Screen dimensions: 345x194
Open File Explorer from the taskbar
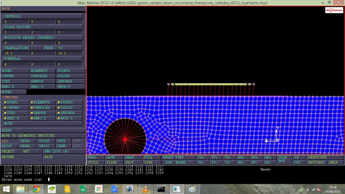[20, 189]
